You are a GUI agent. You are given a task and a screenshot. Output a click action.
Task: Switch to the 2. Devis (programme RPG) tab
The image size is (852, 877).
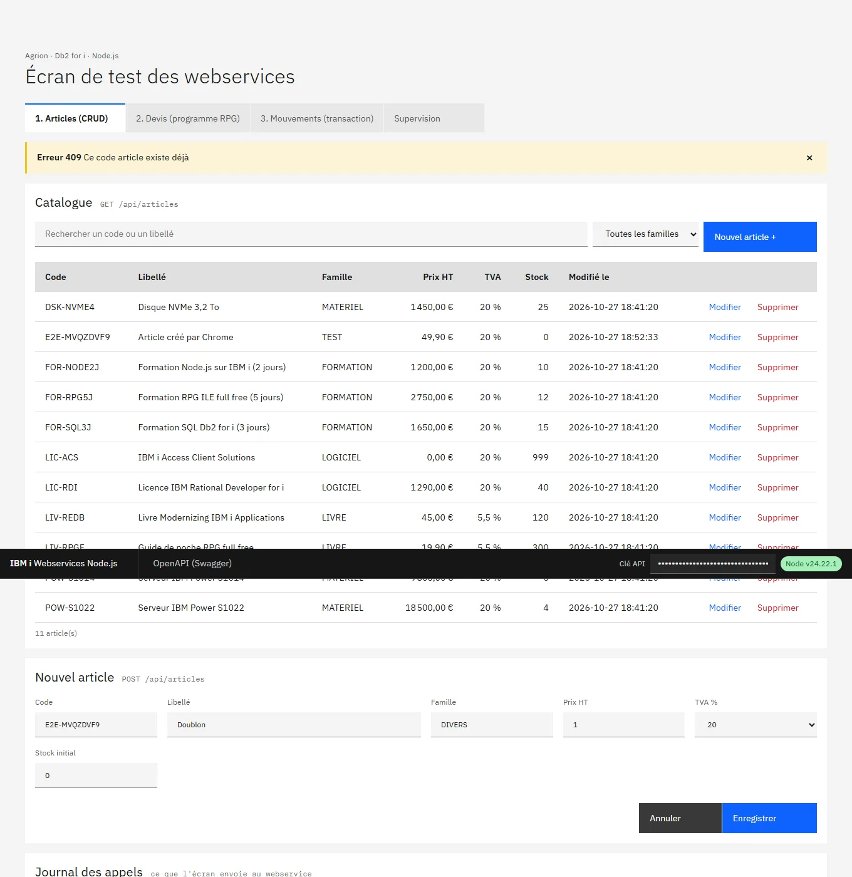pyautogui.click(x=188, y=118)
